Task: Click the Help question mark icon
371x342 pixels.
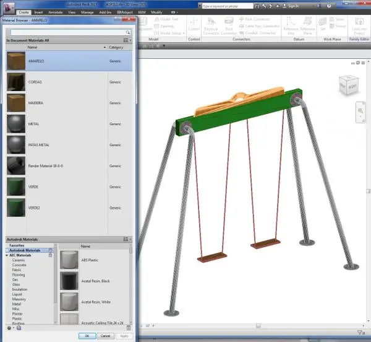Action: click(x=329, y=6)
